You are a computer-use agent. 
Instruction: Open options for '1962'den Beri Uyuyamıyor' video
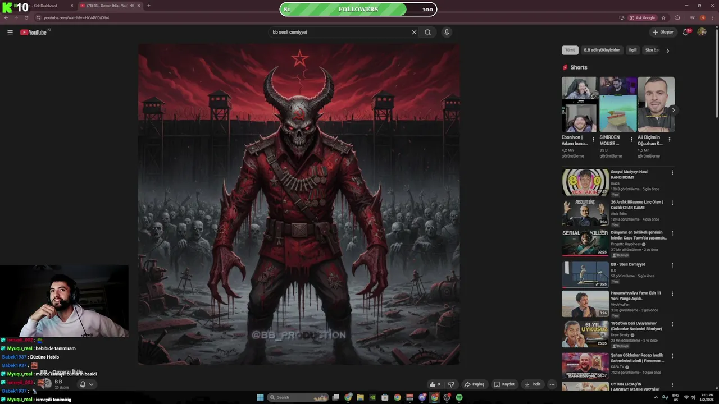(672, 324)
